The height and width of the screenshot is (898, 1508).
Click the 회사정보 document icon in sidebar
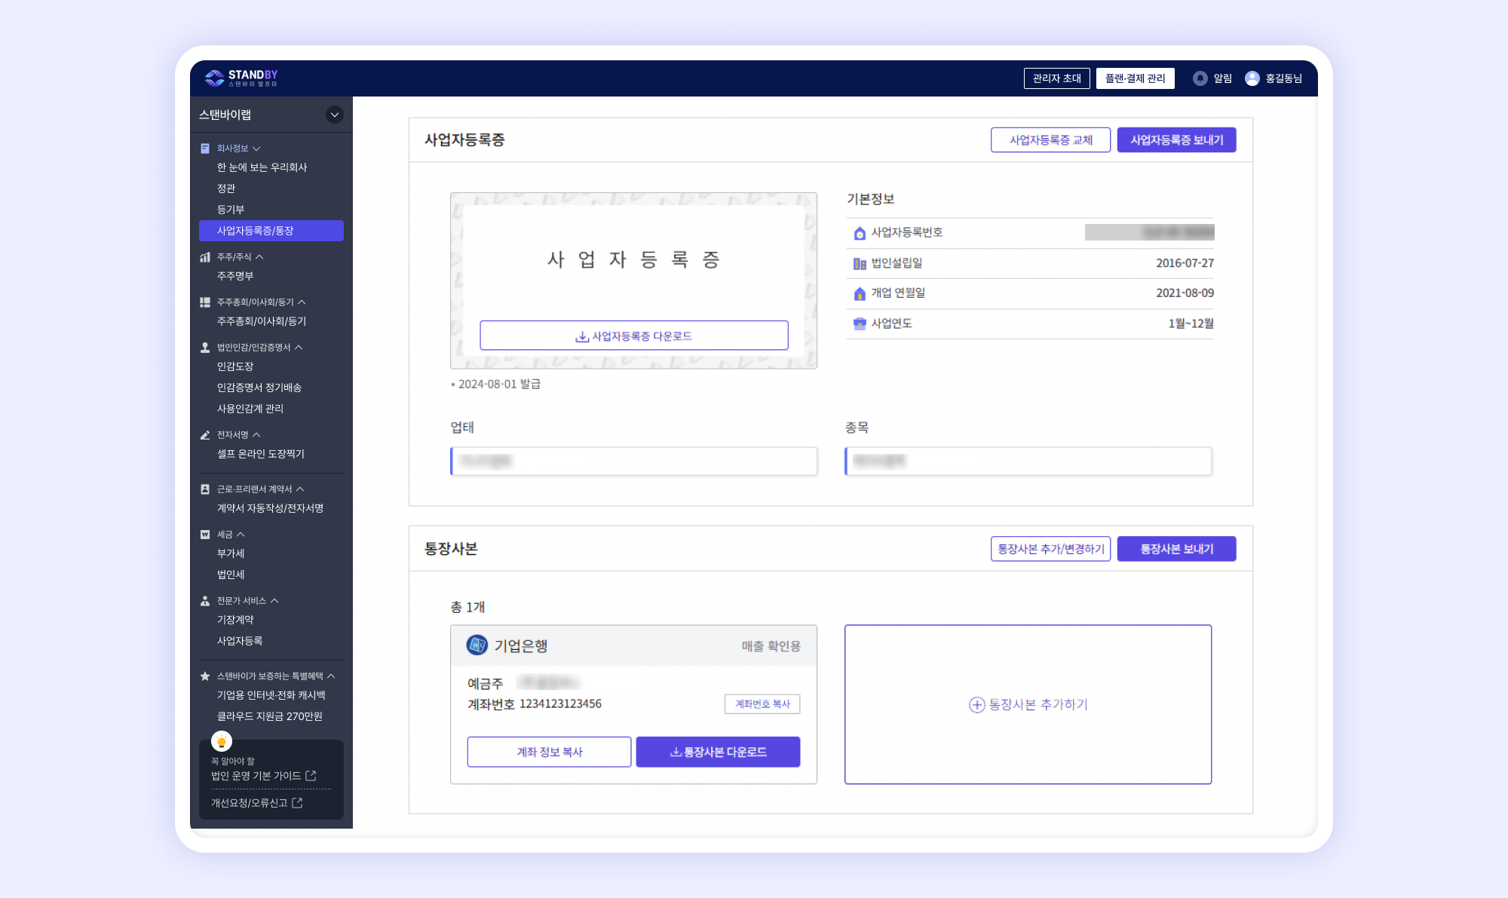205,149
